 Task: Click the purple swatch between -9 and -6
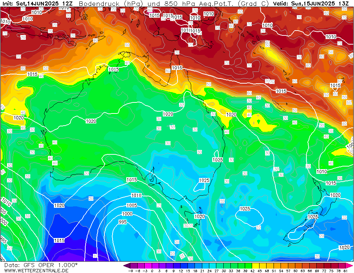134,266
